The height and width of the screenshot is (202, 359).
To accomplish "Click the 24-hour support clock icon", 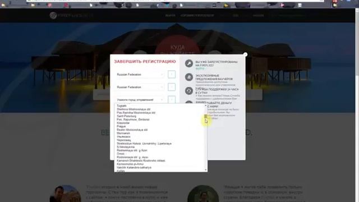I will pyautogui.click(x=189, y=91).
